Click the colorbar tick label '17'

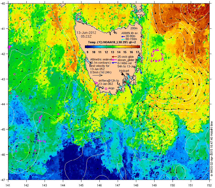pyautogui.click(x=138, y=52)
